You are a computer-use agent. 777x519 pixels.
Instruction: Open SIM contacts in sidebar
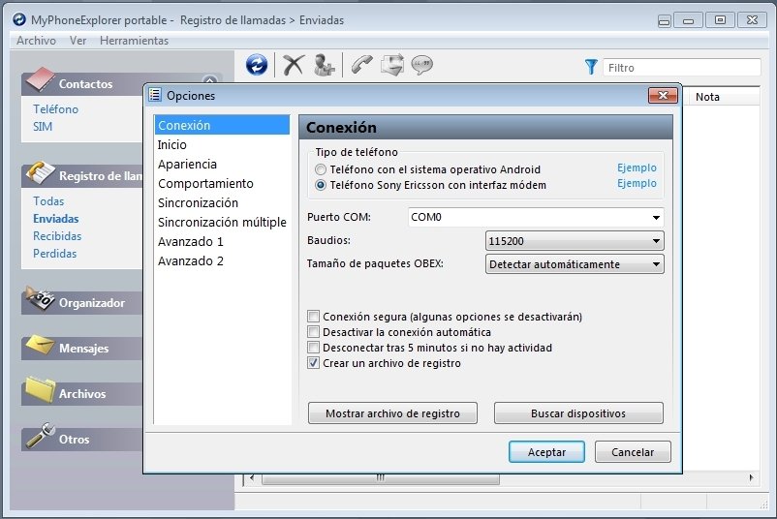tap(43, 127)
